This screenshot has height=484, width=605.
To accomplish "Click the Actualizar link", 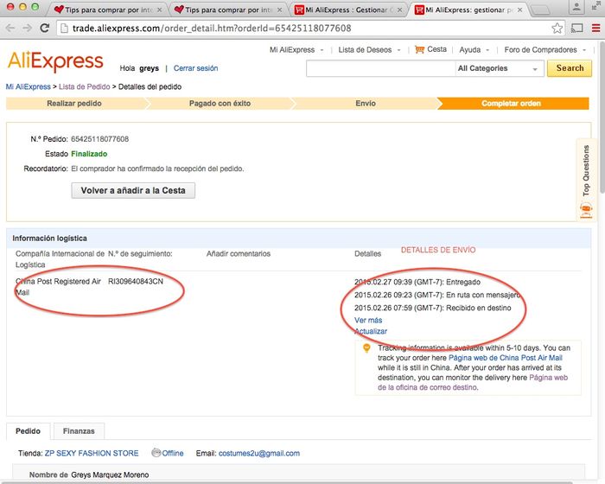I will tap(371, 331).
